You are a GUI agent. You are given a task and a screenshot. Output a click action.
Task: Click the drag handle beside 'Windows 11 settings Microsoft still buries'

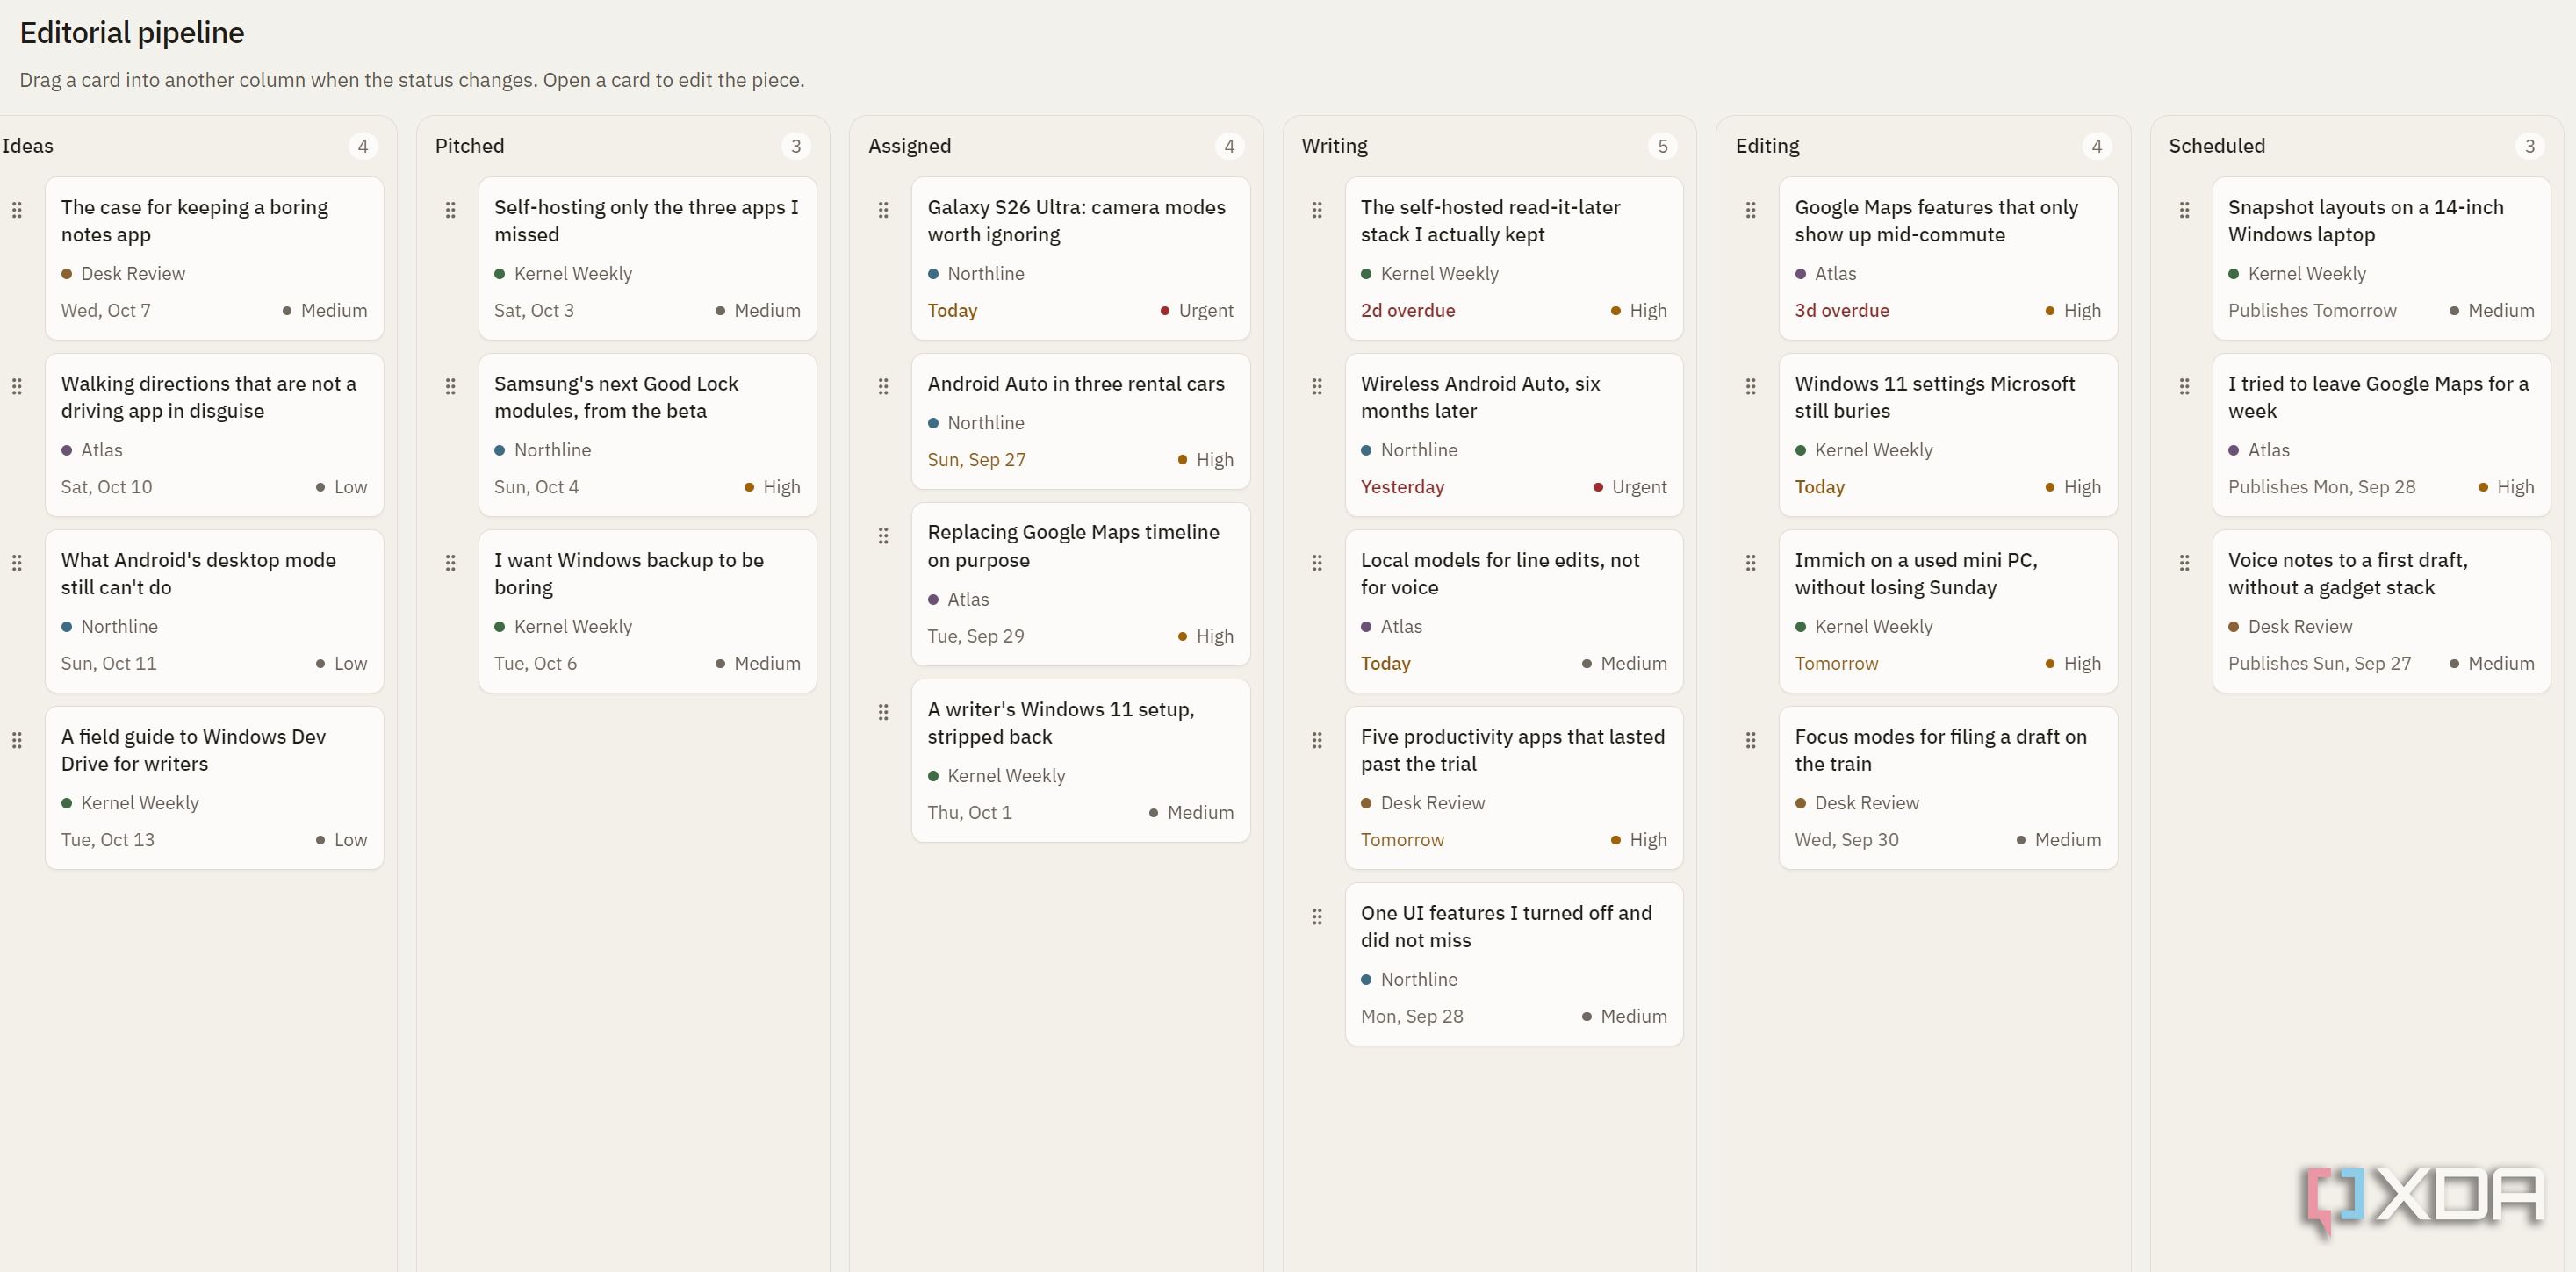(x=1750, y=386)
